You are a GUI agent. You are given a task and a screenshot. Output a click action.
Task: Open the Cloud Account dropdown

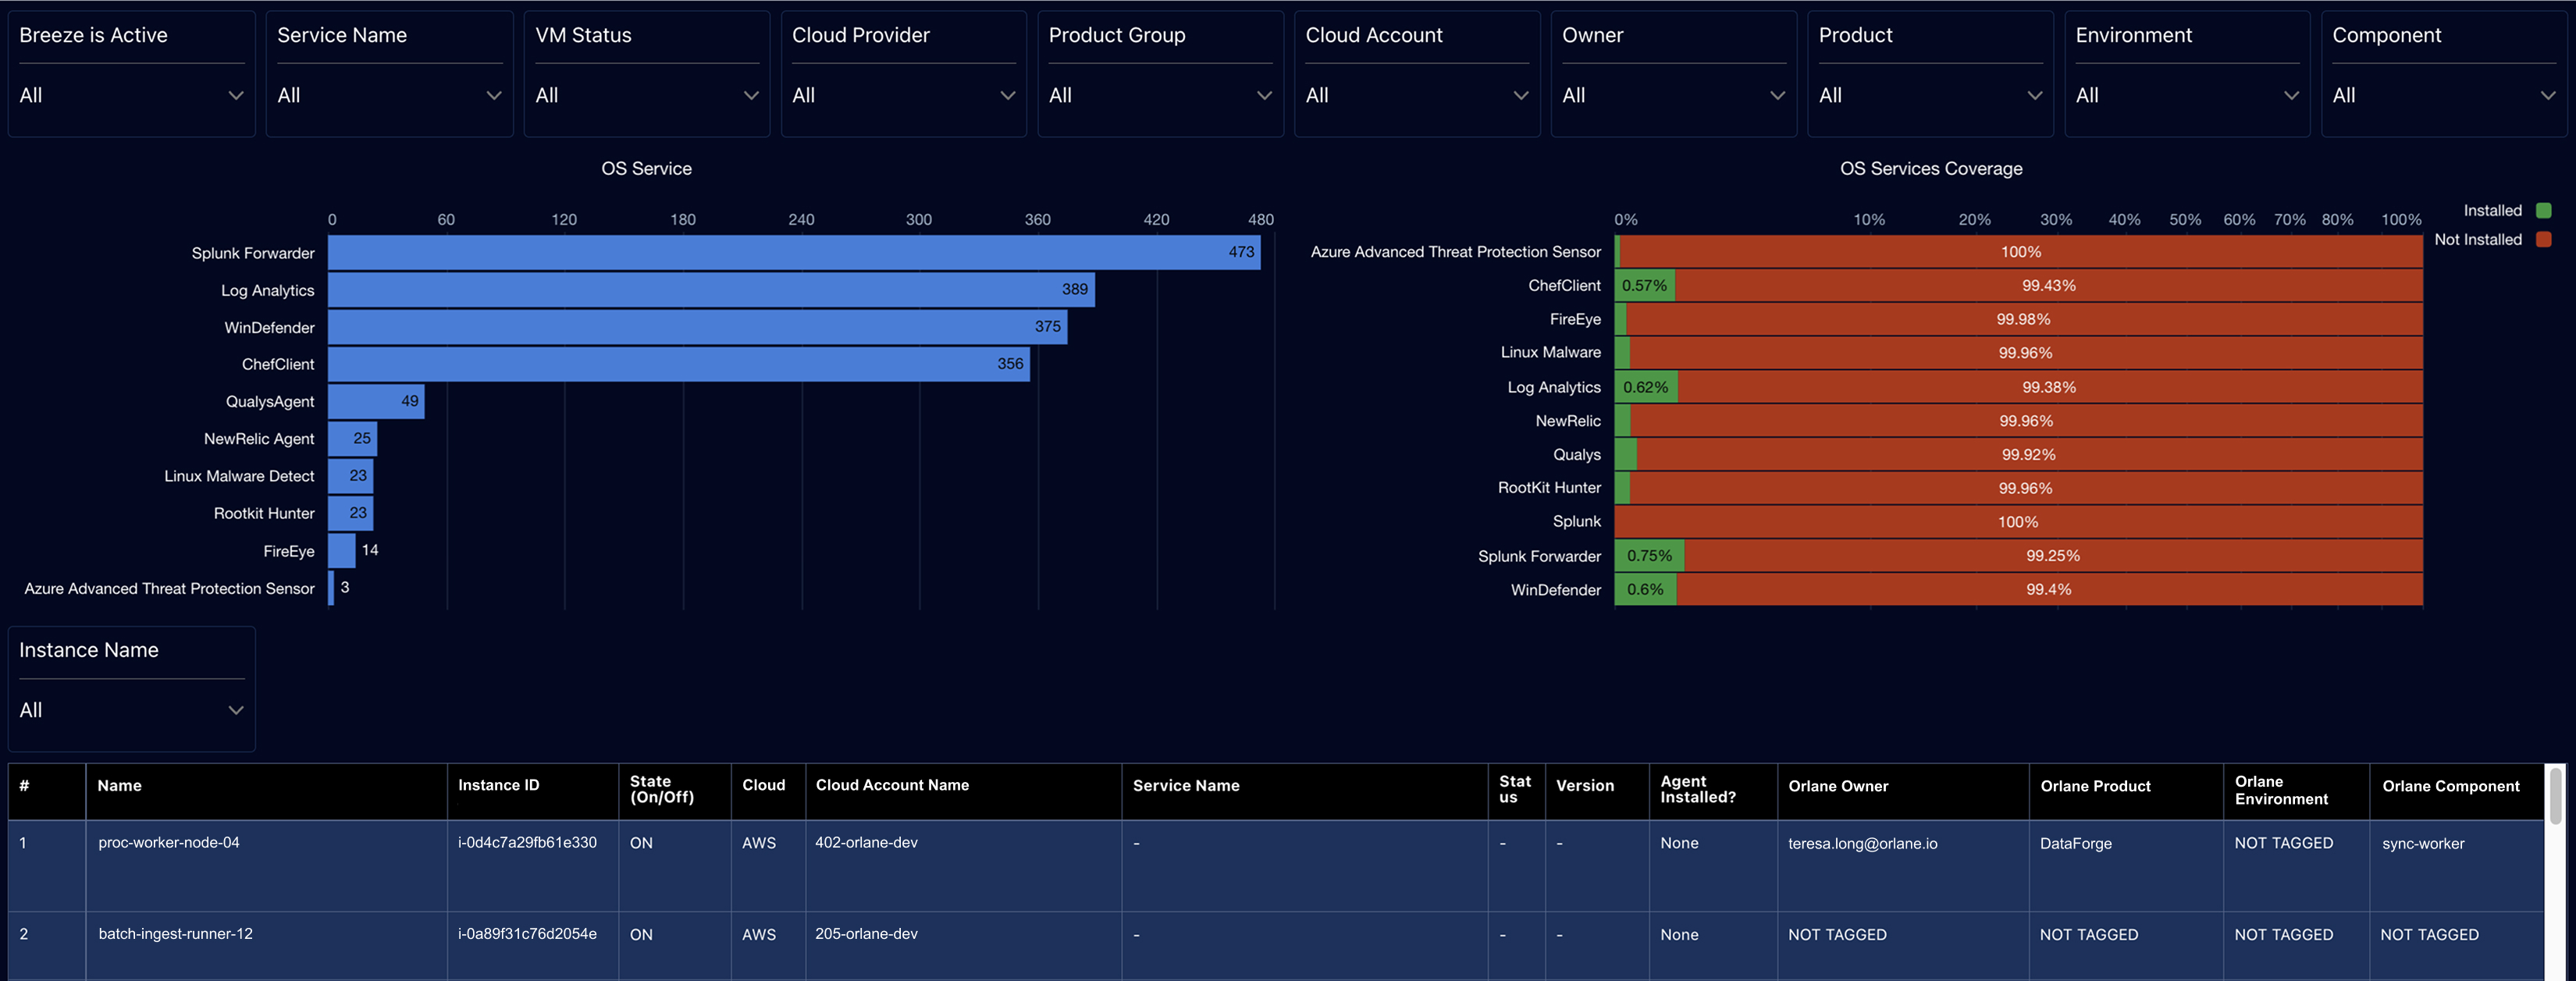(1417, 95)
